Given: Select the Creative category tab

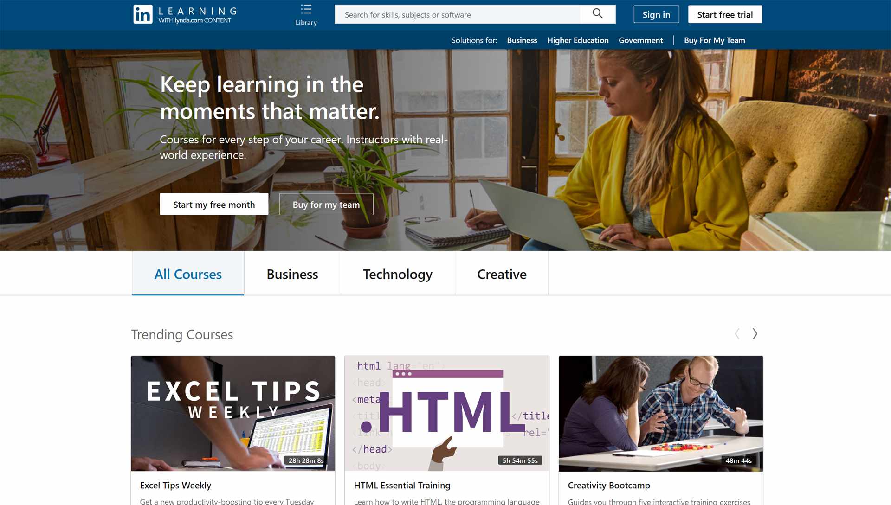Looking at the screenshot, I should (501, 274).
